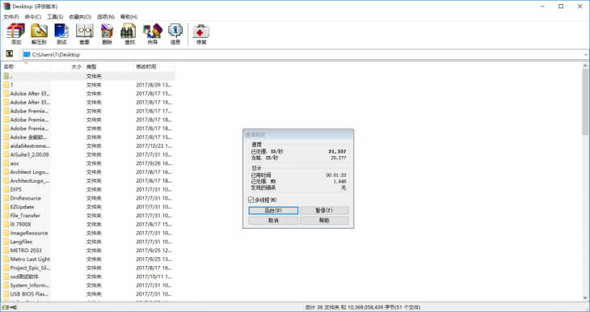Click the 测试 (Test) toolbar icon

point(61,34)
